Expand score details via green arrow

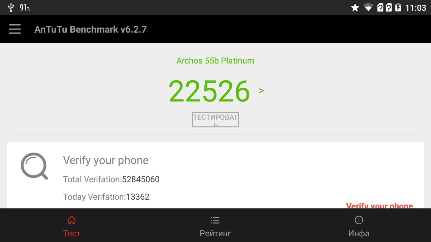tap(261, 91)
